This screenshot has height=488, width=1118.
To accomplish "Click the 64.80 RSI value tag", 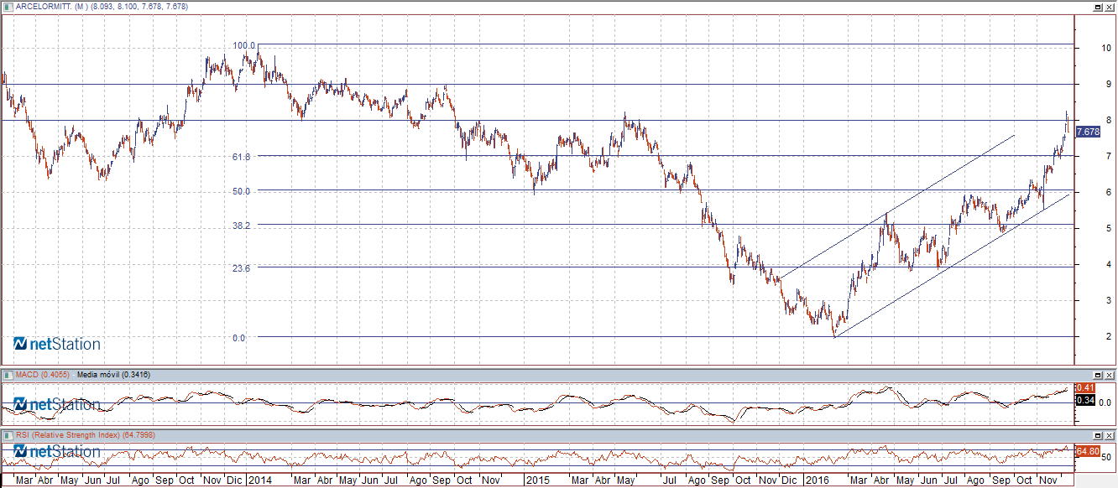I will point(1088,451).
